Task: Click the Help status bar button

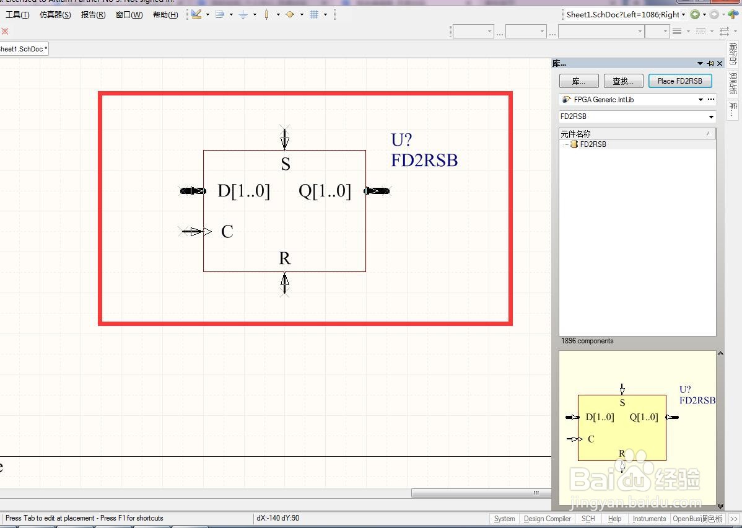Action: (614, 519)
